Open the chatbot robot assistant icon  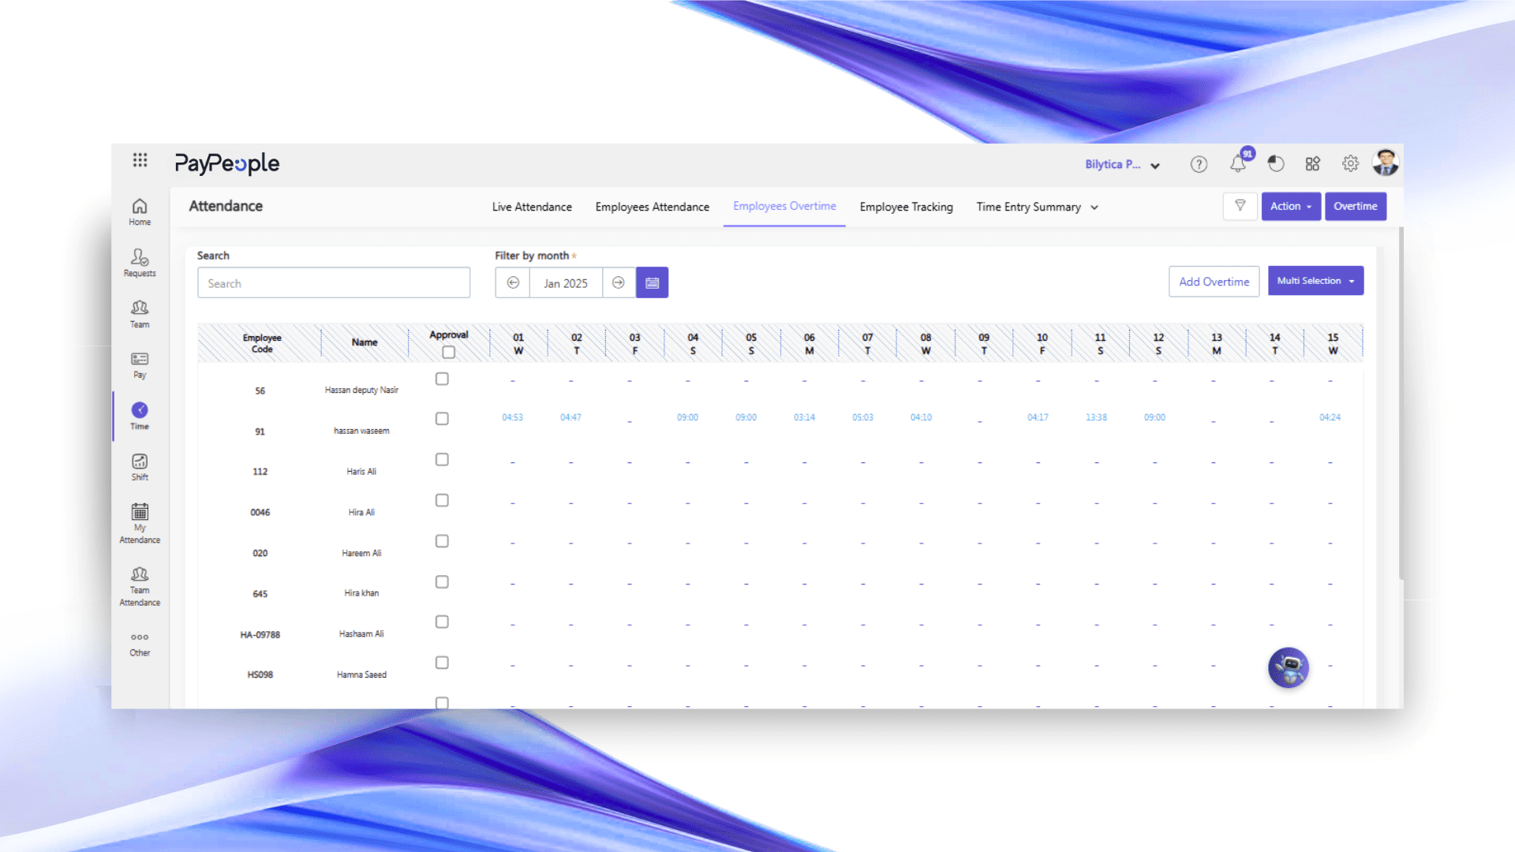coord(1288,667)
